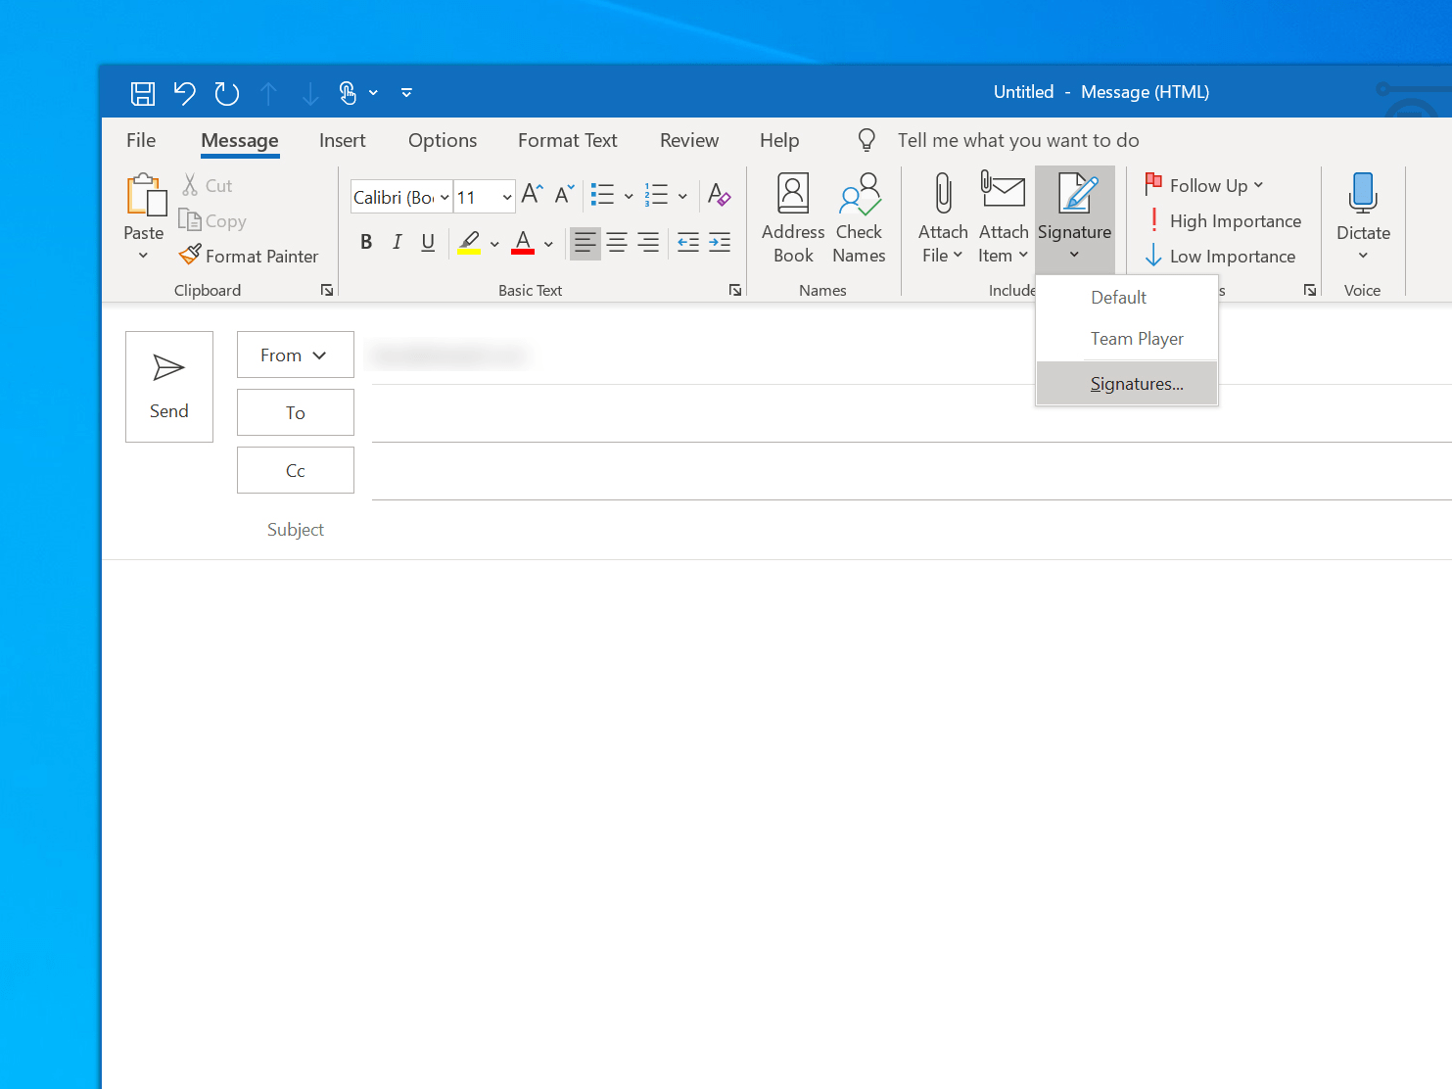Screen dimensions: 1452x1089
Task: Open highlight color dropdown arrow
Action: pos(494,244)
